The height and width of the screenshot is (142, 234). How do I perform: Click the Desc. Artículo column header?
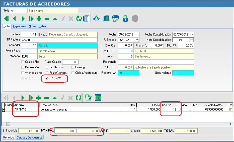click(81, 105)
